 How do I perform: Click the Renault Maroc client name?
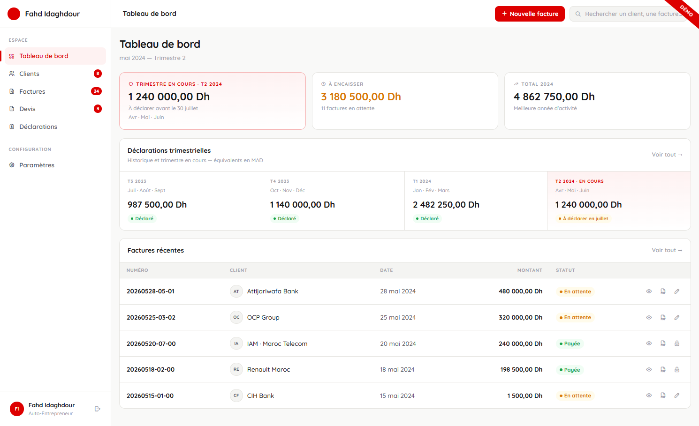(269, 370)
